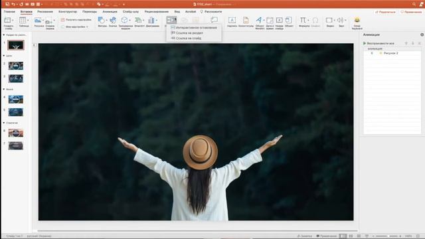Click the Снимок экрана icon
The image size is (425, 239).
48,21
